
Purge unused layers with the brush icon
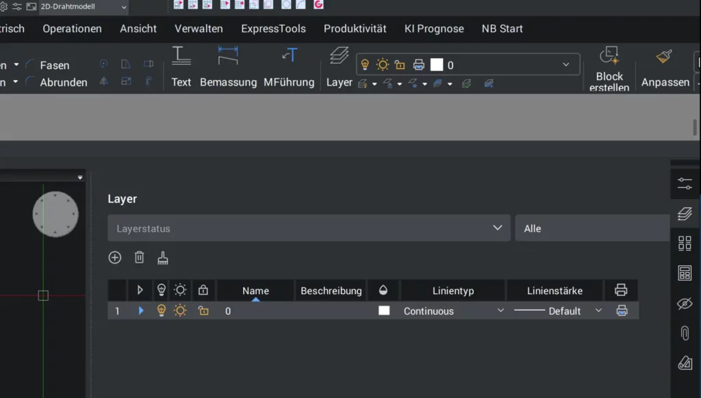click(x=163, y=258)
